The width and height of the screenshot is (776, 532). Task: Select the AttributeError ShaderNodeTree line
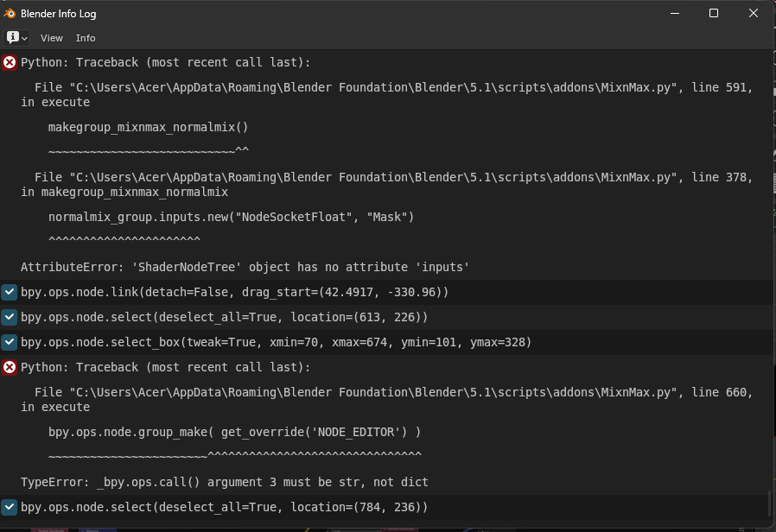(x=245, y=267)
